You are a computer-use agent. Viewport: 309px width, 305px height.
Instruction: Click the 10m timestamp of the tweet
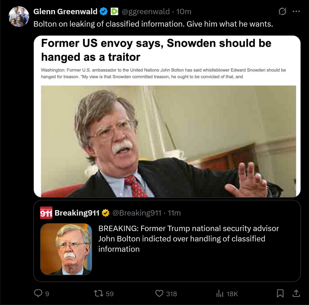[184, 11]
